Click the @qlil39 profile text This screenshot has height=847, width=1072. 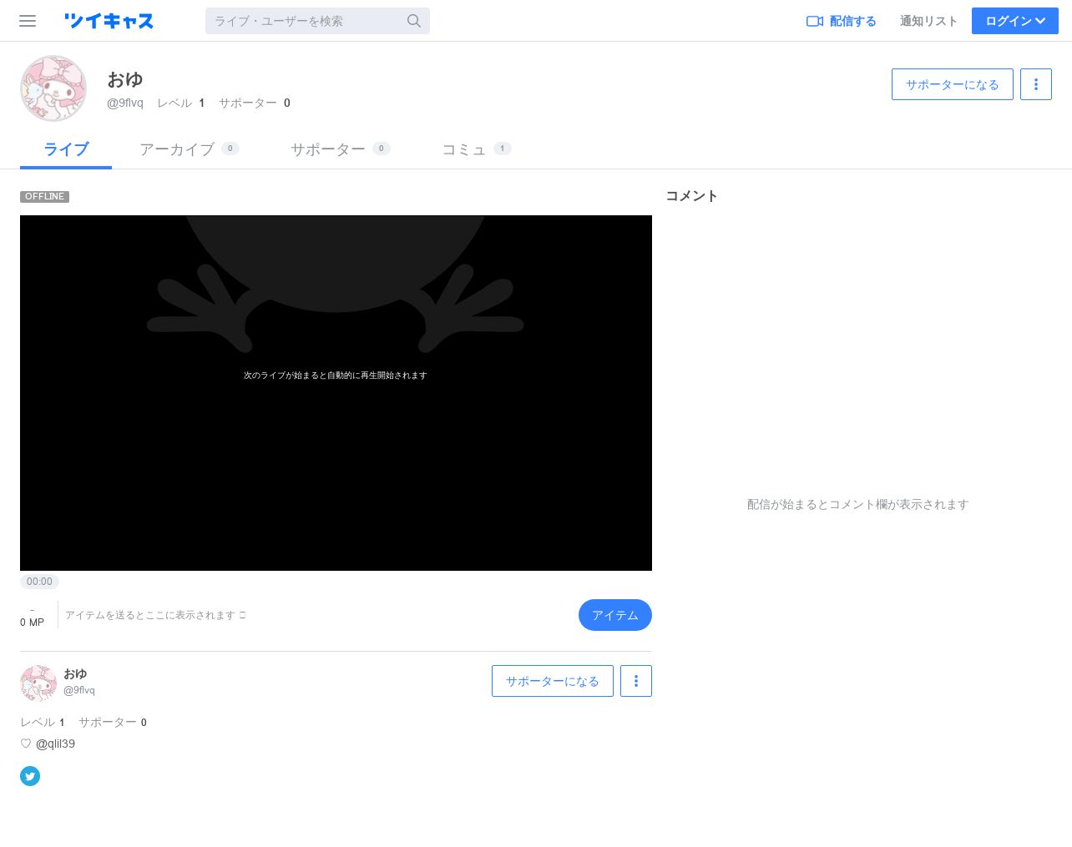point(55,744)
